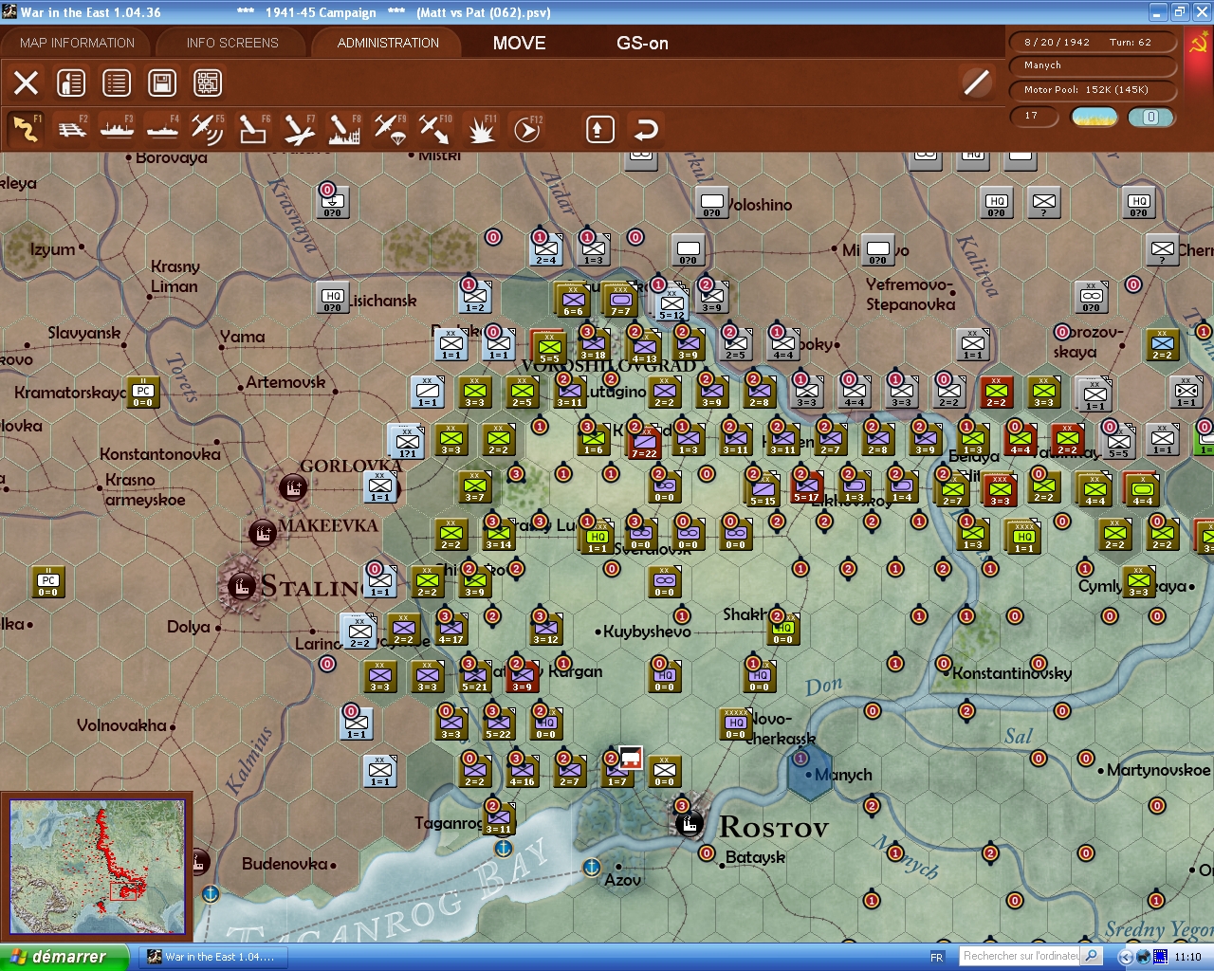This screenshot has height=971, width=1214.
Task: Open the list report icon in Administration row
Action: click(x=117, y=82)
